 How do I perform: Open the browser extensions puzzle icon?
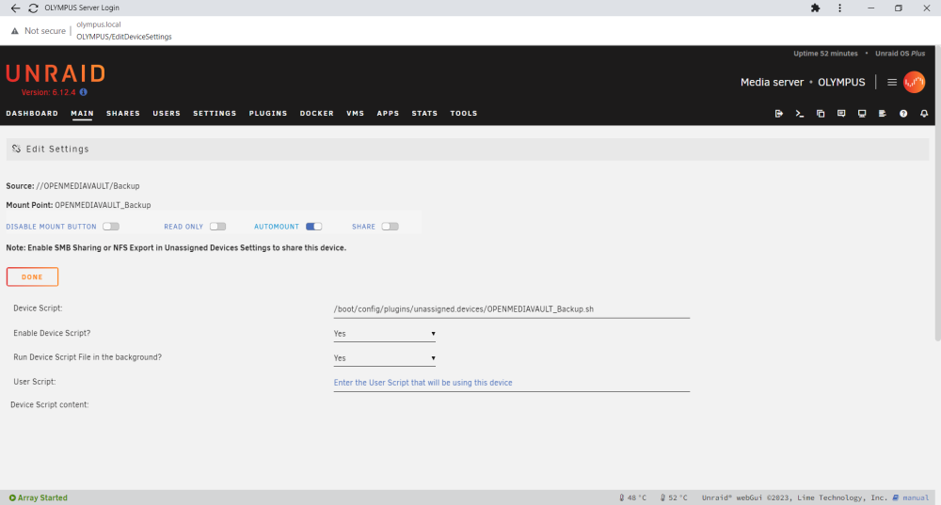(x=815, y=8)
